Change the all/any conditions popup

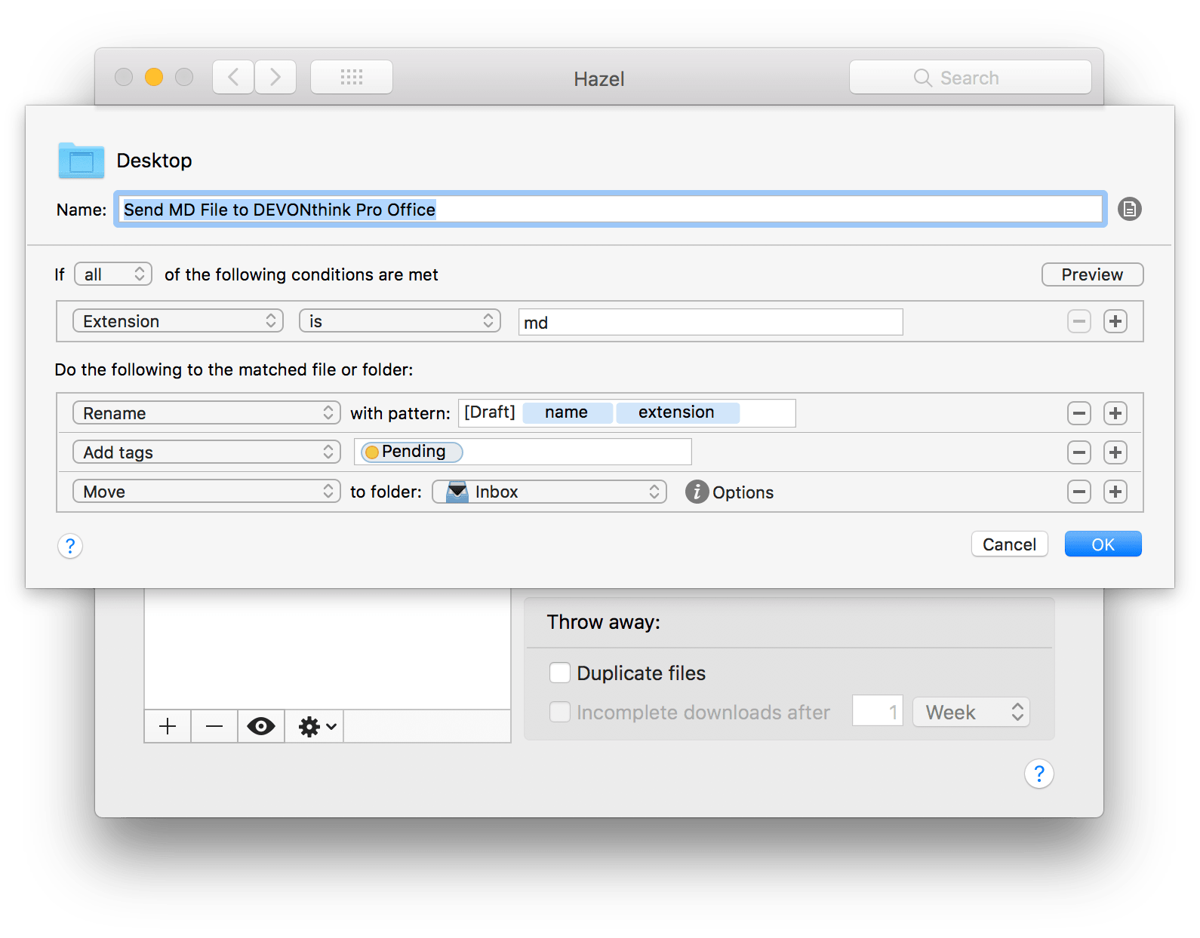tap(113, 274)
